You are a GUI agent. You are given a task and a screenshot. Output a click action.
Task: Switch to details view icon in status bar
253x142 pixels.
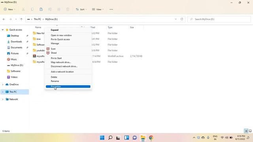246,131
